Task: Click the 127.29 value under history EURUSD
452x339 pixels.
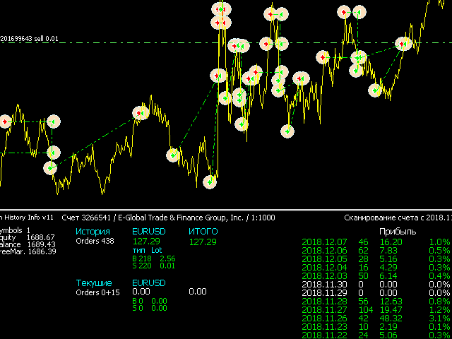Action: 146,241
